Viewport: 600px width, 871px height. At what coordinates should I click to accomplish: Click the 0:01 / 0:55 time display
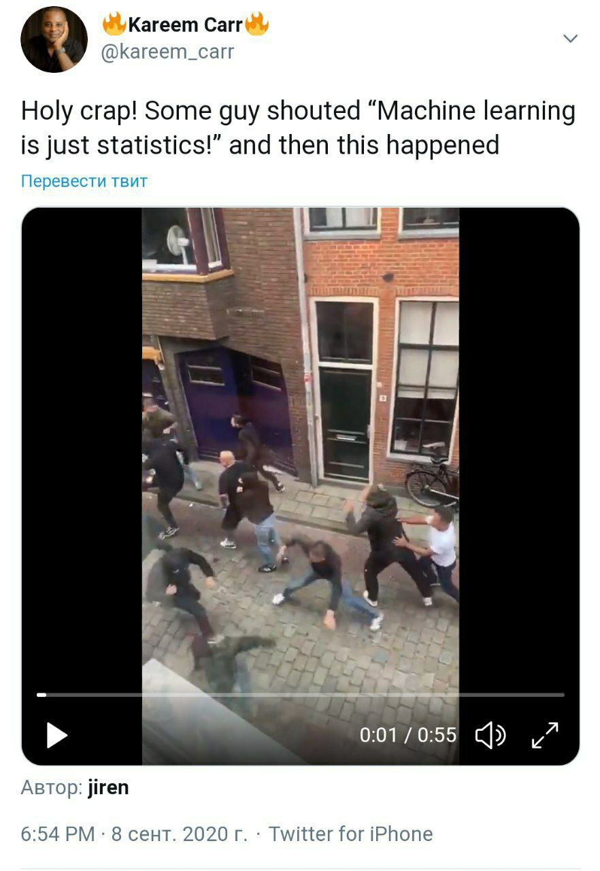point(408,735)
